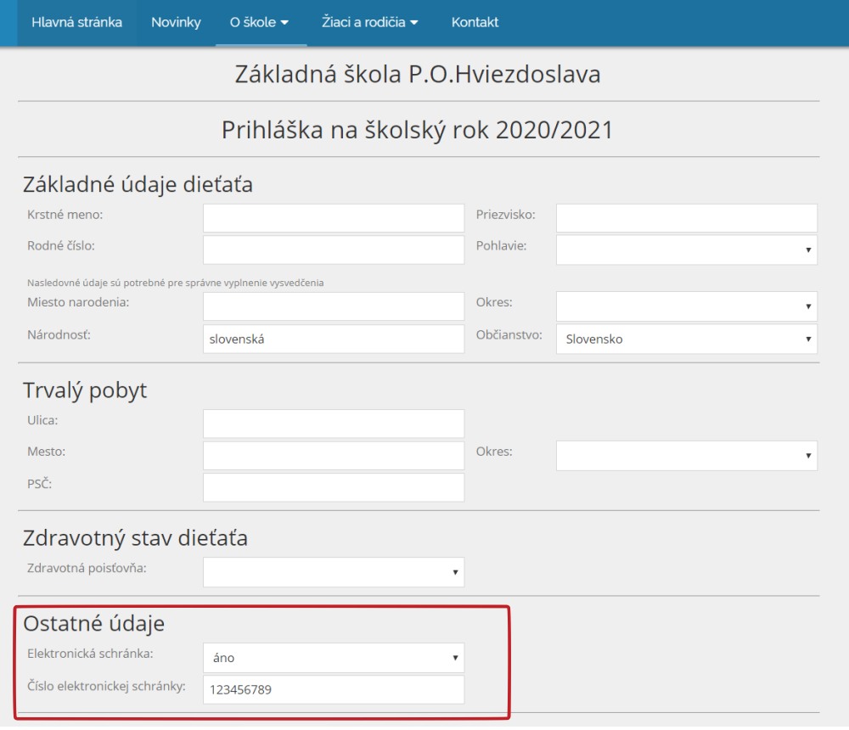Click the Krstné meno label
849x730 pixels.
pos(65,215)
